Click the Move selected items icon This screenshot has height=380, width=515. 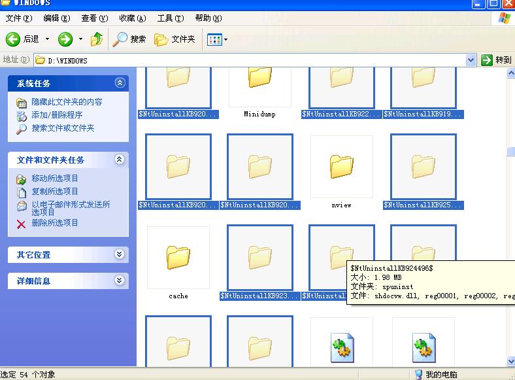click(22, 179)
